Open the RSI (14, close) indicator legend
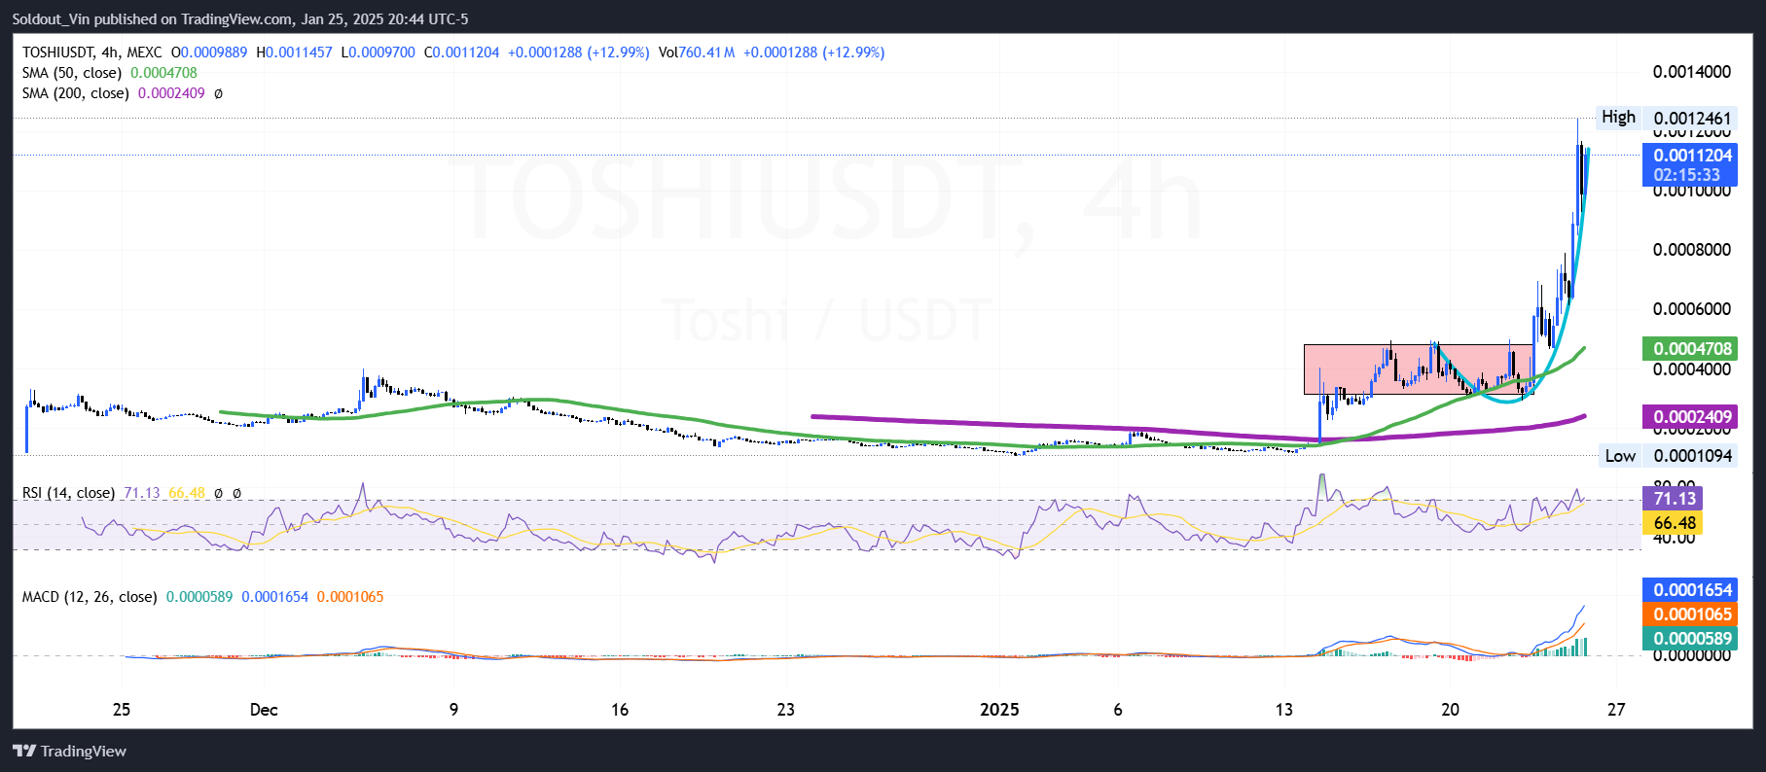The width and height of the screenshot is (1766, 772). pos(68,493)
